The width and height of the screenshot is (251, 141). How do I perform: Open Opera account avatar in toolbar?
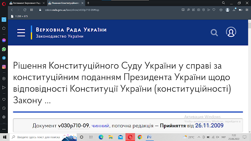(227, 10)
